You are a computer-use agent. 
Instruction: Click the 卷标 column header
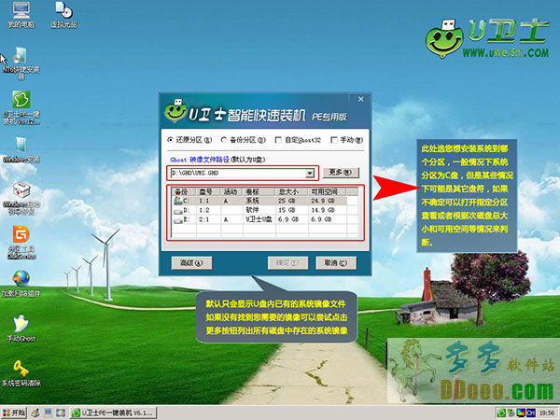[259, 191]
